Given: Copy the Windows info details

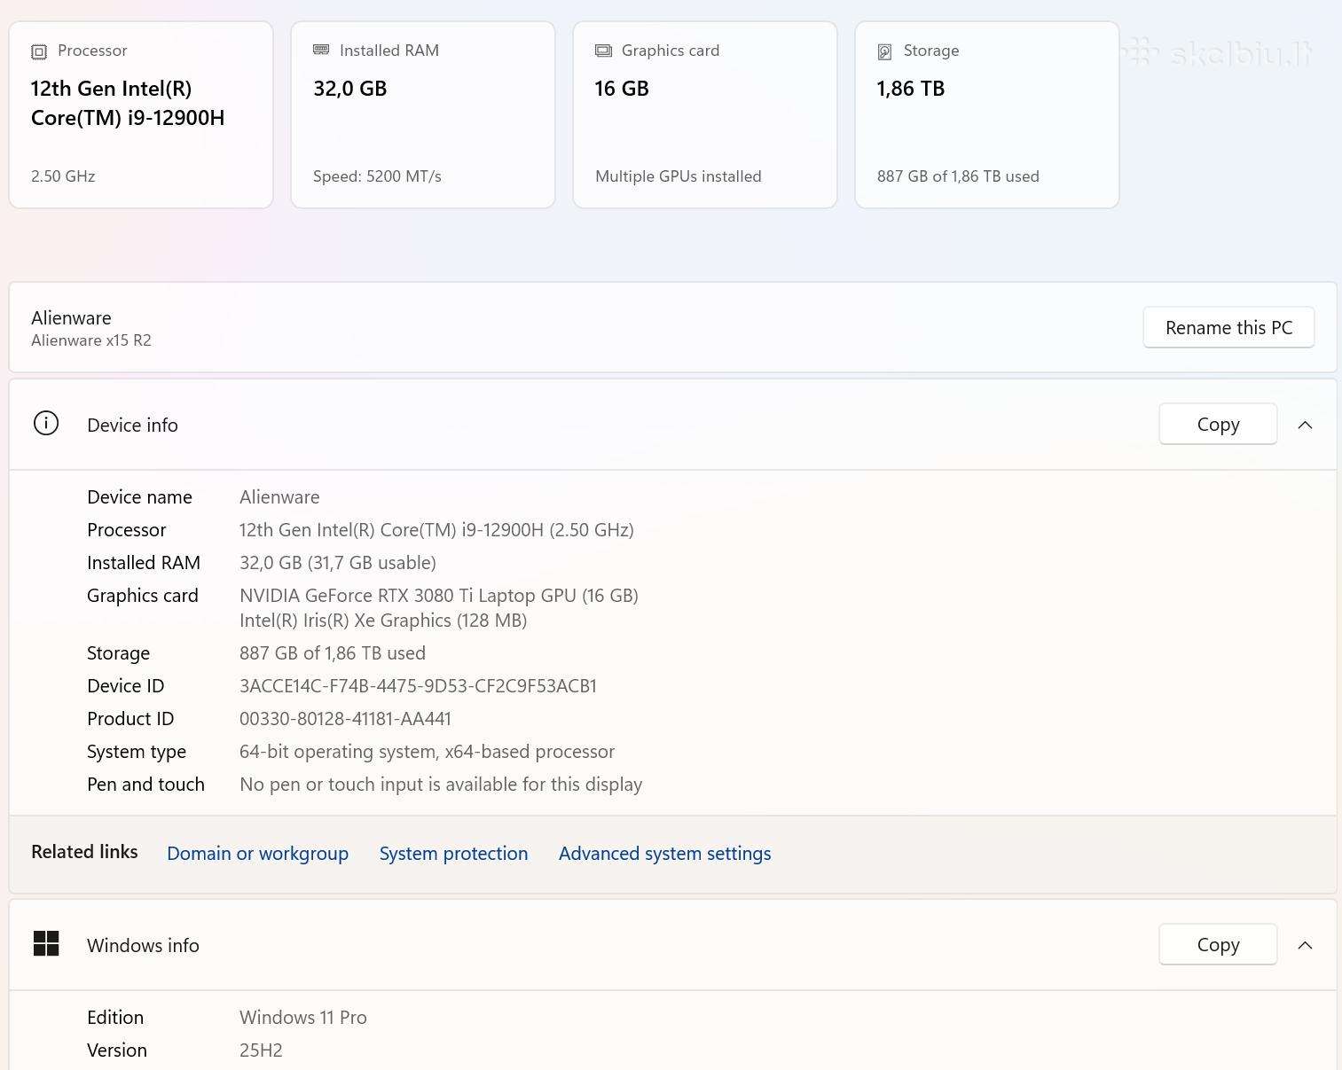Looking at the screenshot, I should 1218,945.
